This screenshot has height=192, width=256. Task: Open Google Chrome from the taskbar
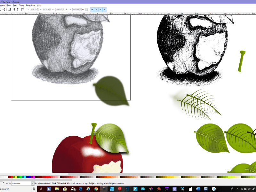pos(96,189)
